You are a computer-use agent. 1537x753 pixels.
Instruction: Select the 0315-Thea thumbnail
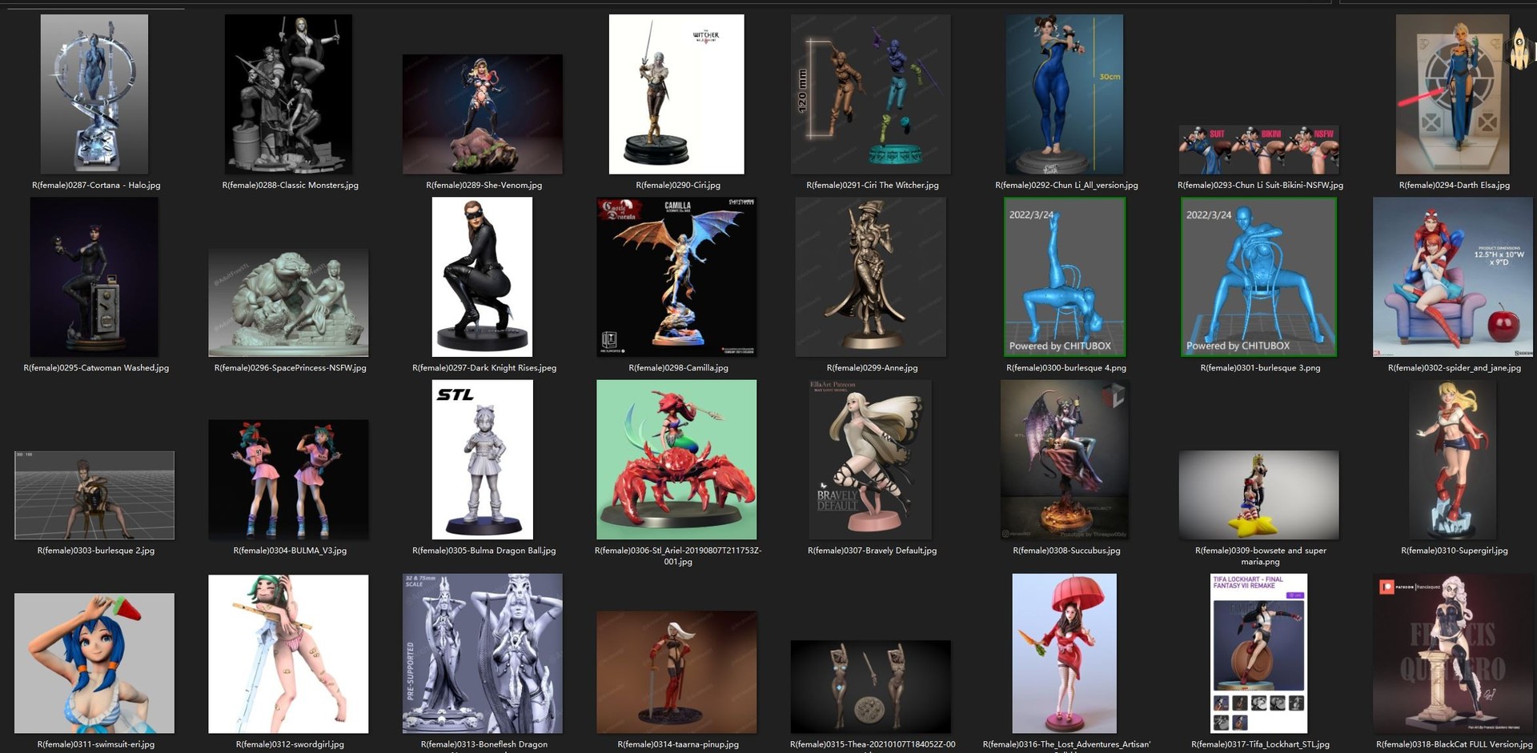tap(871, 687)
